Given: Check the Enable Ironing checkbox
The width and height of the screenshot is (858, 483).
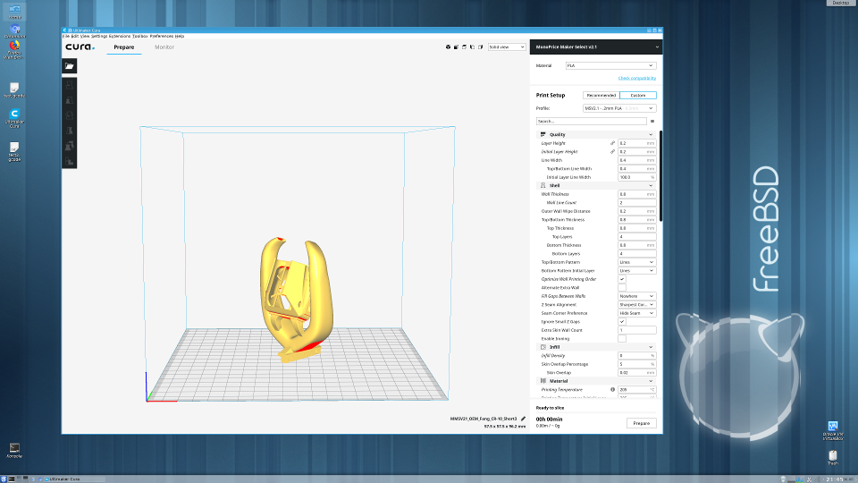Looking at the screenshot, I should click(622, 339).
